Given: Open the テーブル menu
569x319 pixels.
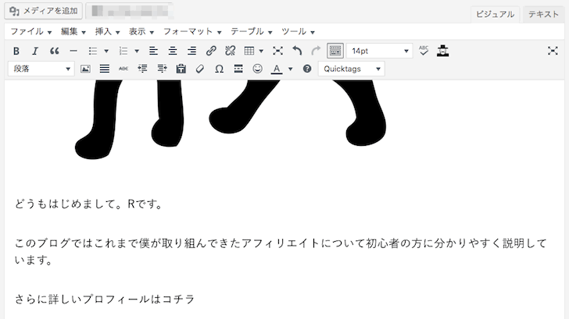Looking at the screenshot, I should click(252, 31).
